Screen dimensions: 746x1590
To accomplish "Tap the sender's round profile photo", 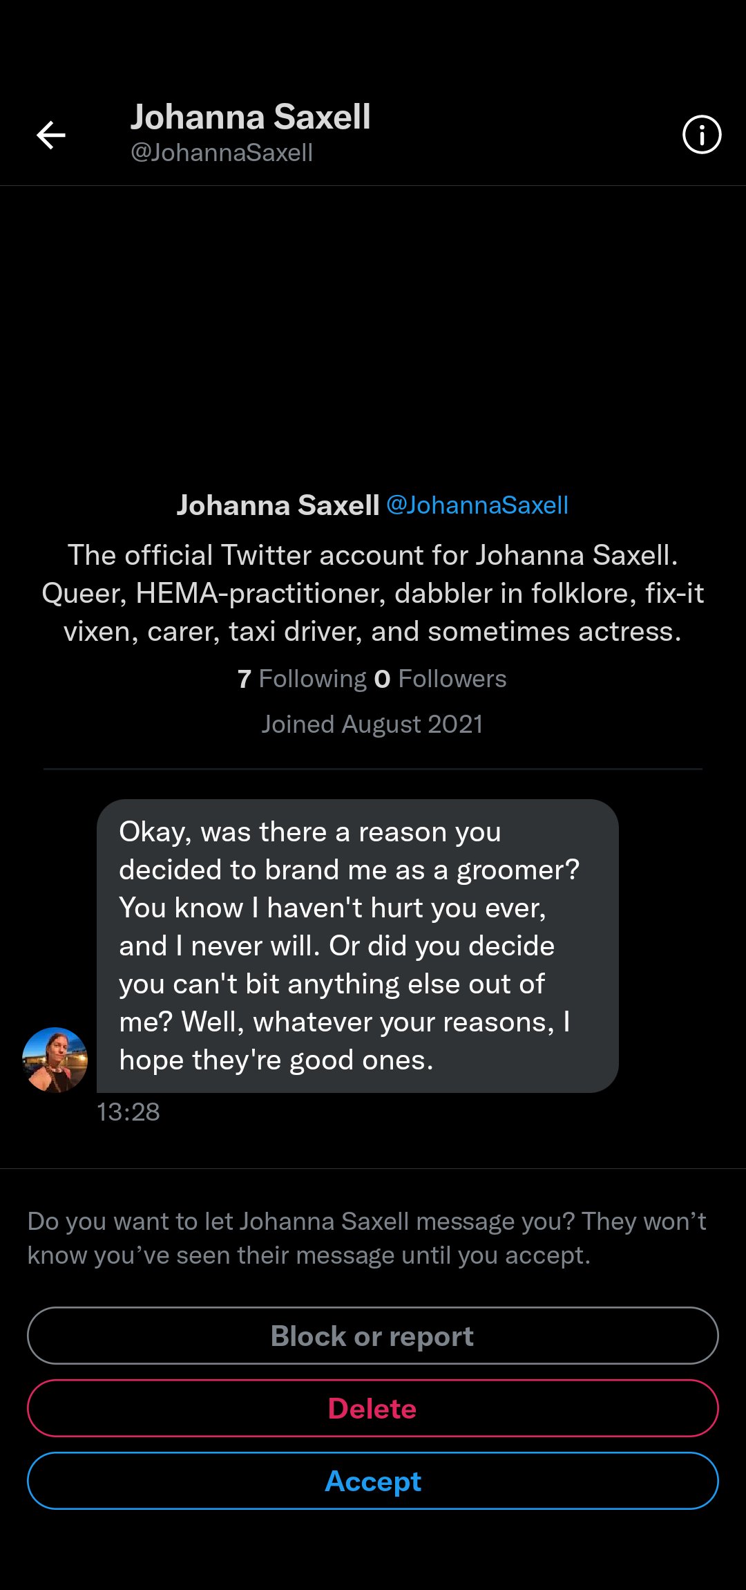I will [x=55, y=1059].
